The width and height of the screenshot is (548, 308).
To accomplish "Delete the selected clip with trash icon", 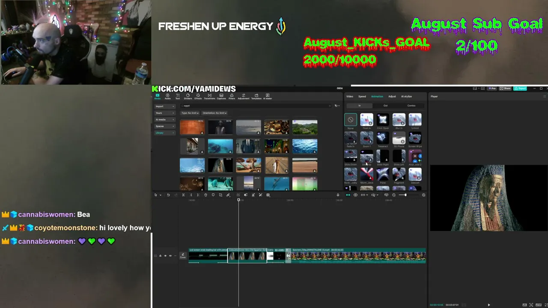I will [x=205, y=195].
